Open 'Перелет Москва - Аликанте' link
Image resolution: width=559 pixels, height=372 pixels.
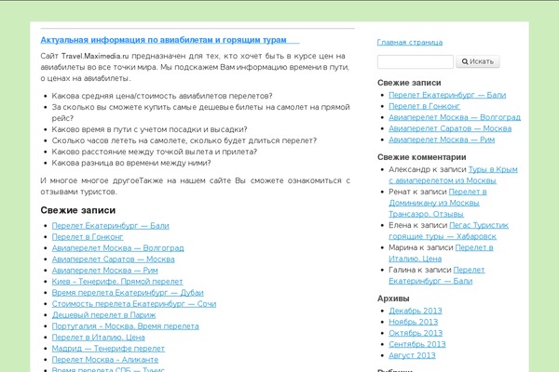pyautogui.click(x=105, y=360)
